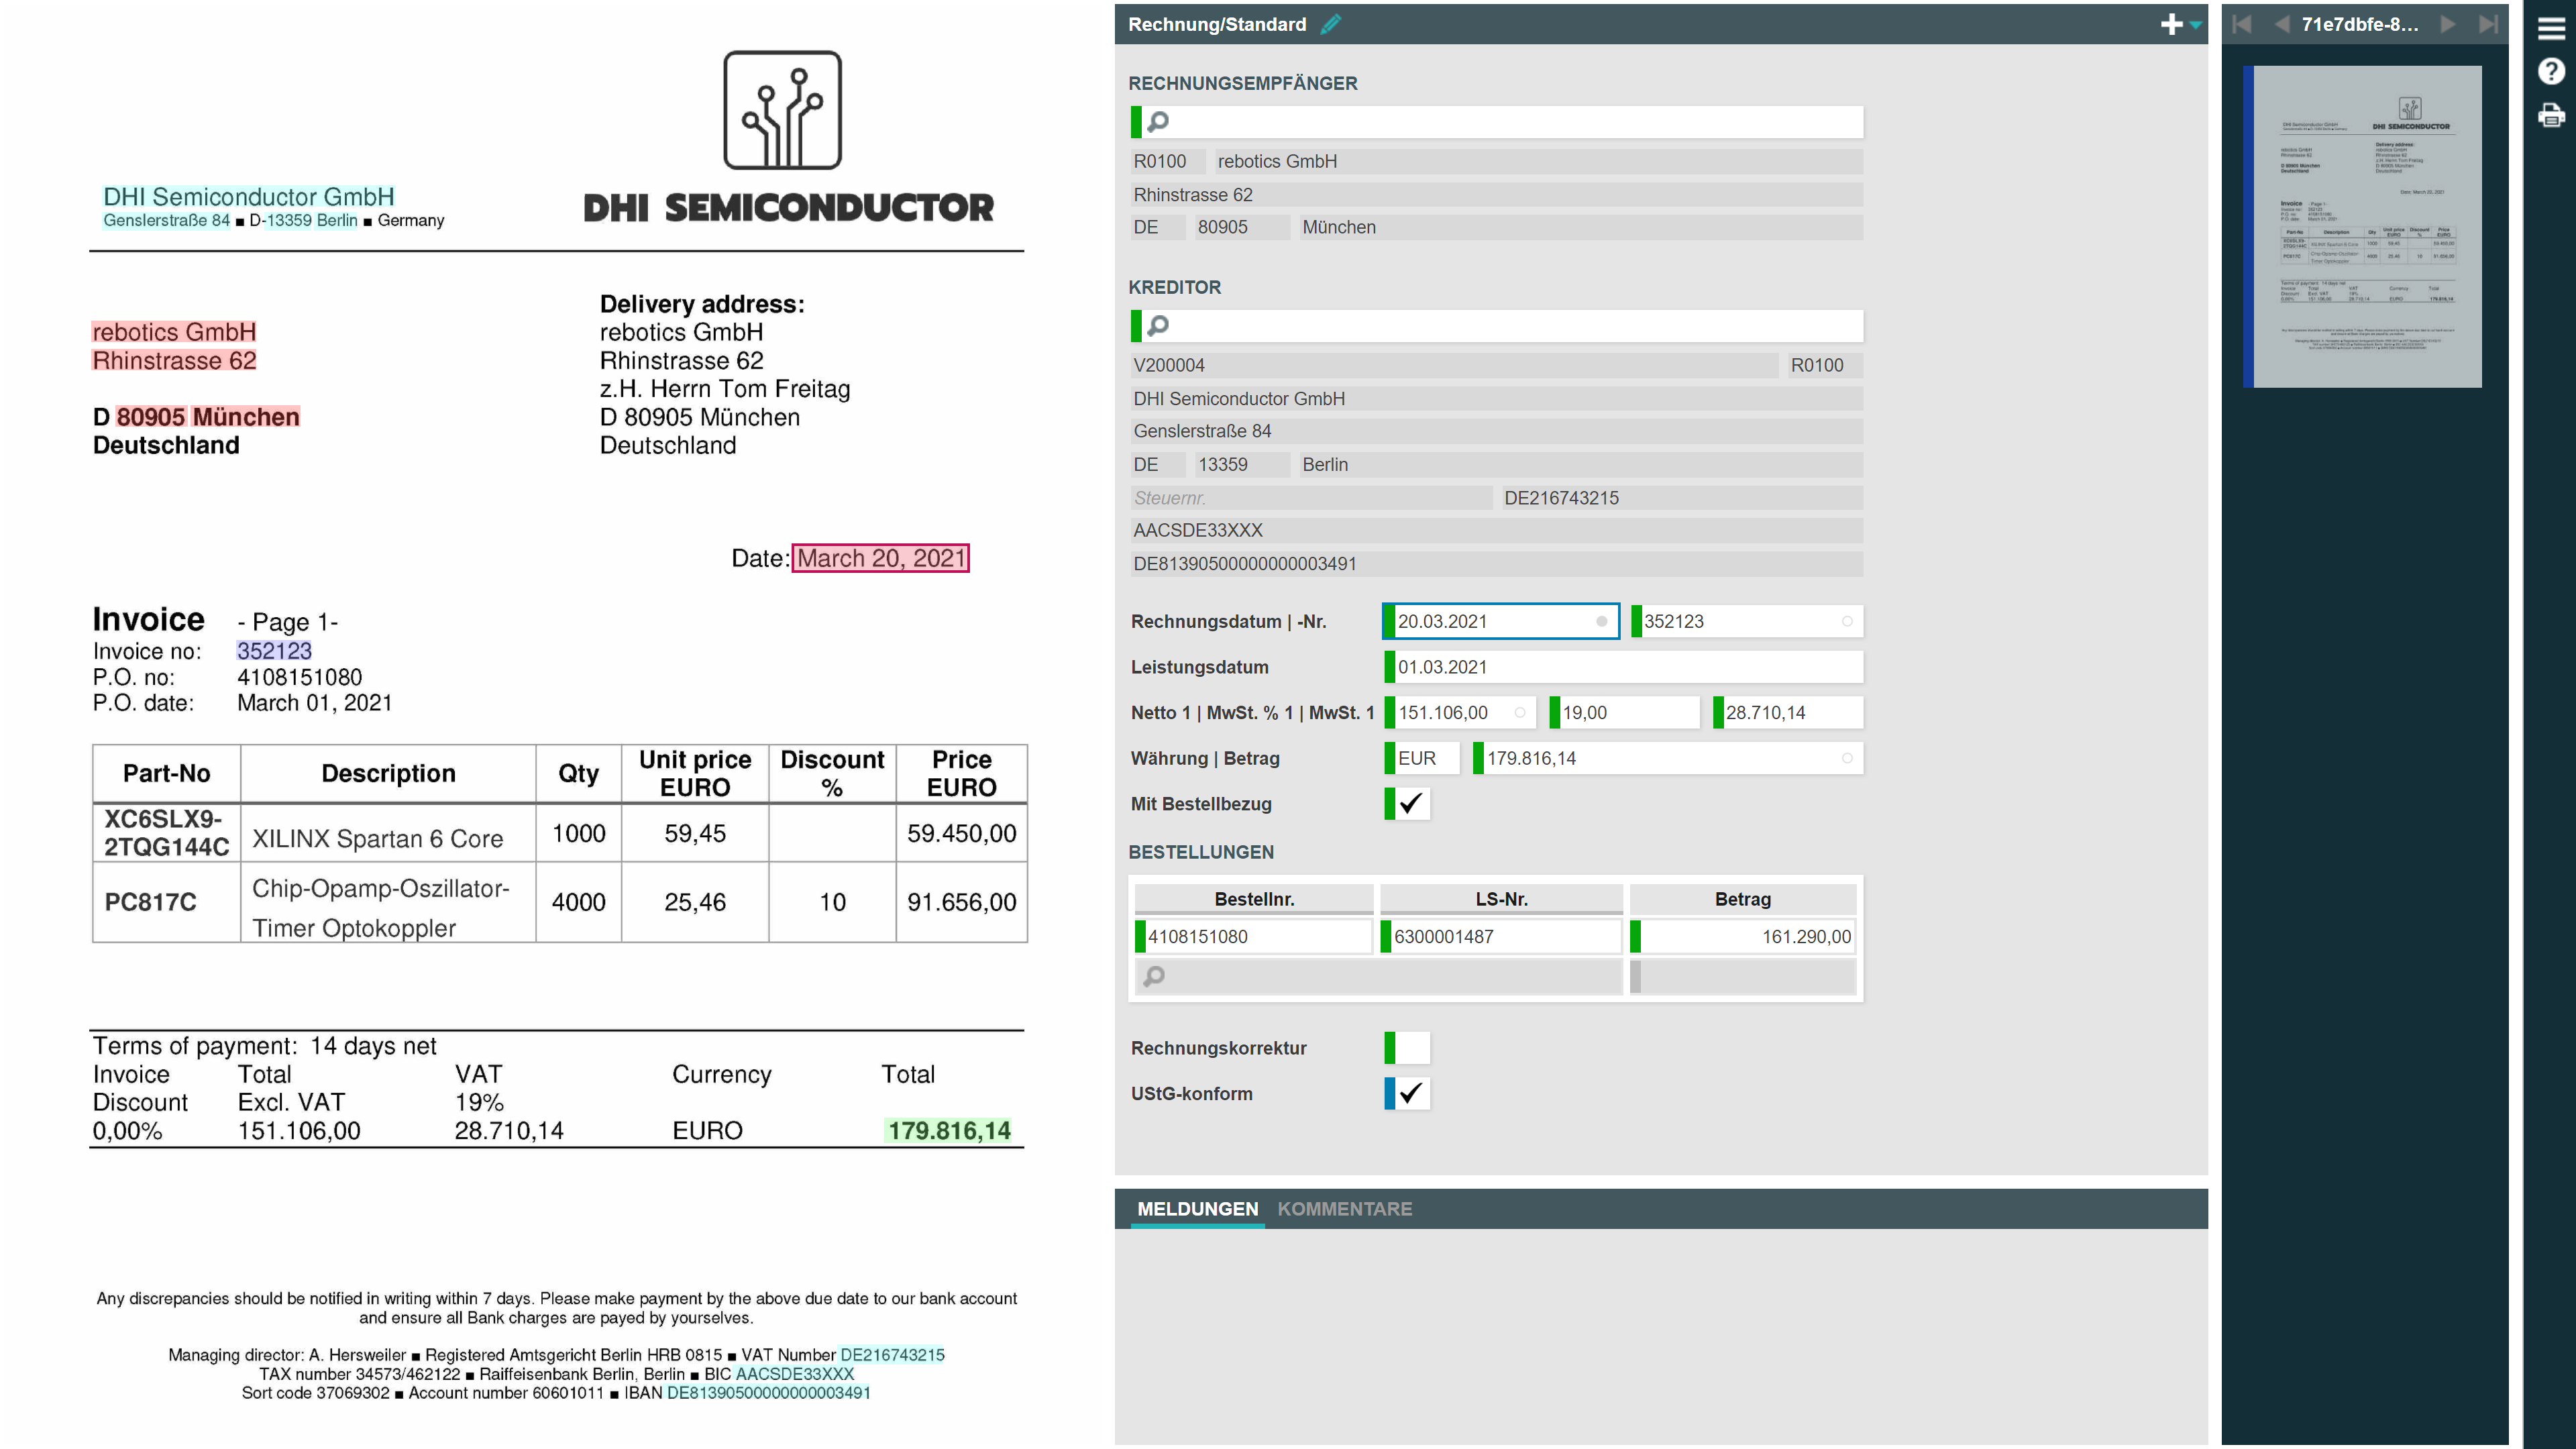Open Rechnungsempfänger search lookup field
This screenshot has height=1449, width=2576.
(1500, 122)
